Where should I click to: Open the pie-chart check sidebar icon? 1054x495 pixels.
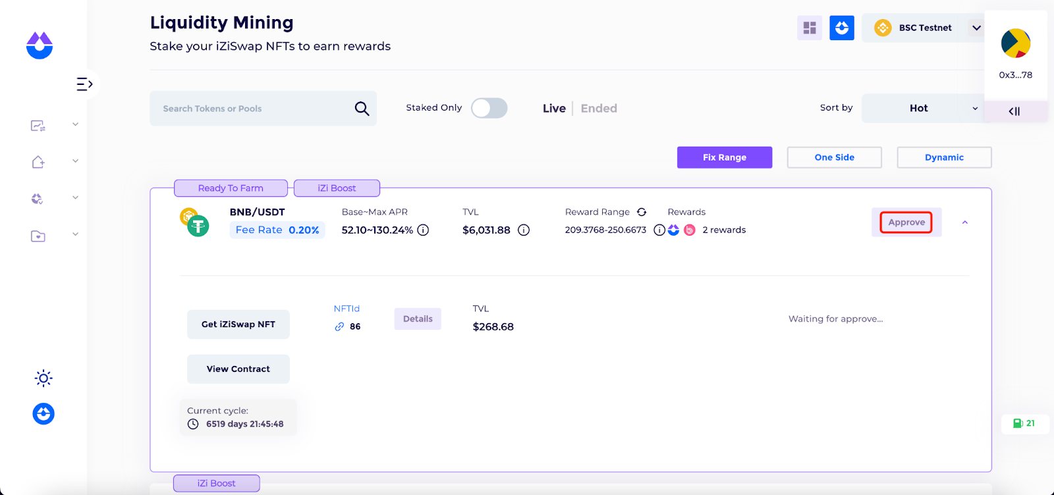[x=38, y=199]
